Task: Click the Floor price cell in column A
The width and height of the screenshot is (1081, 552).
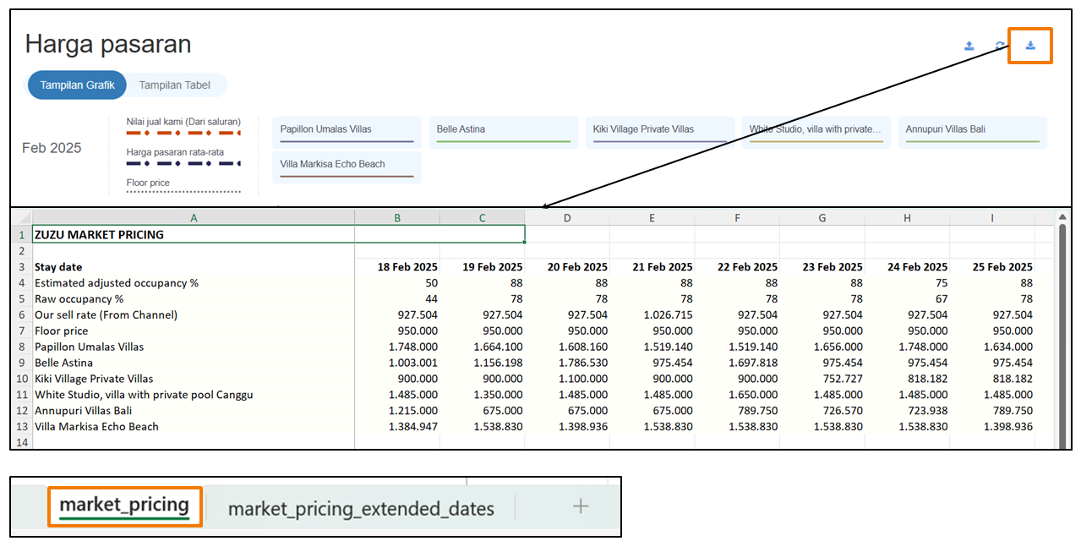Action: point(194,331)
